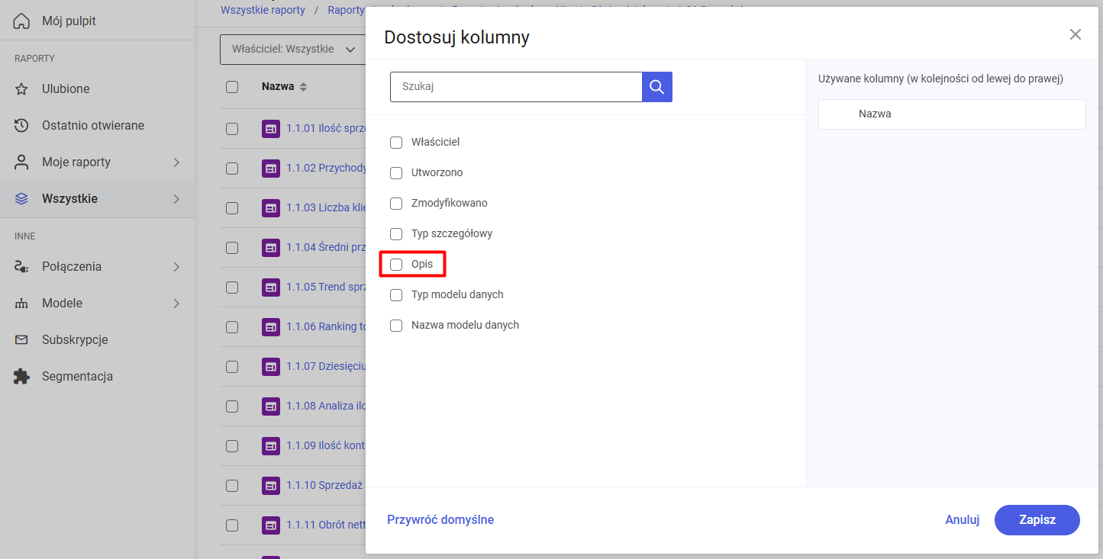Close the Dostosuj kolumny dialog
This screenshot has height=559, width=1103.
1075,34
